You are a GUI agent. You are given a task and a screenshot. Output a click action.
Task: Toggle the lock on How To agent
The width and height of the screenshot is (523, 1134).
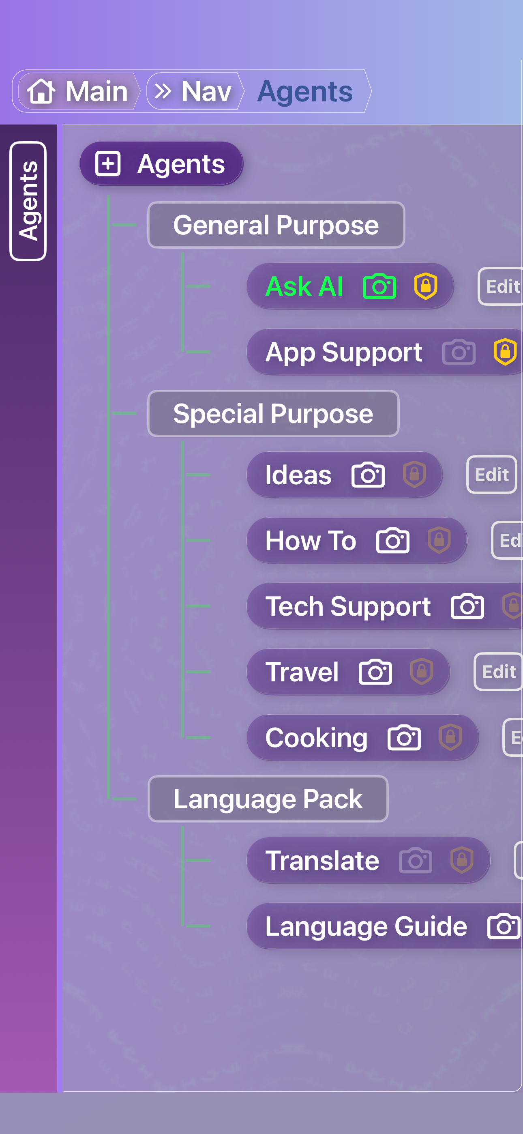coord(440,541)
